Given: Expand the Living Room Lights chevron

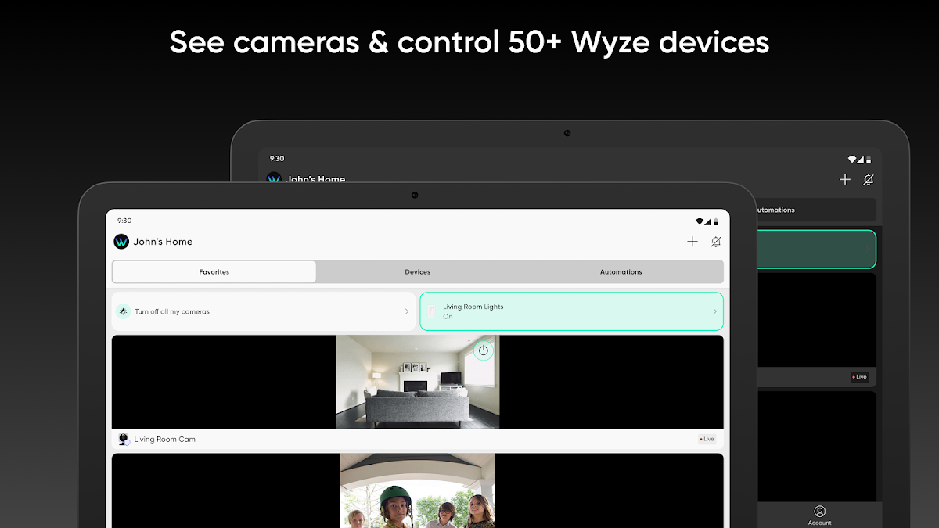Looking at the screenshot, I should 714,311.
